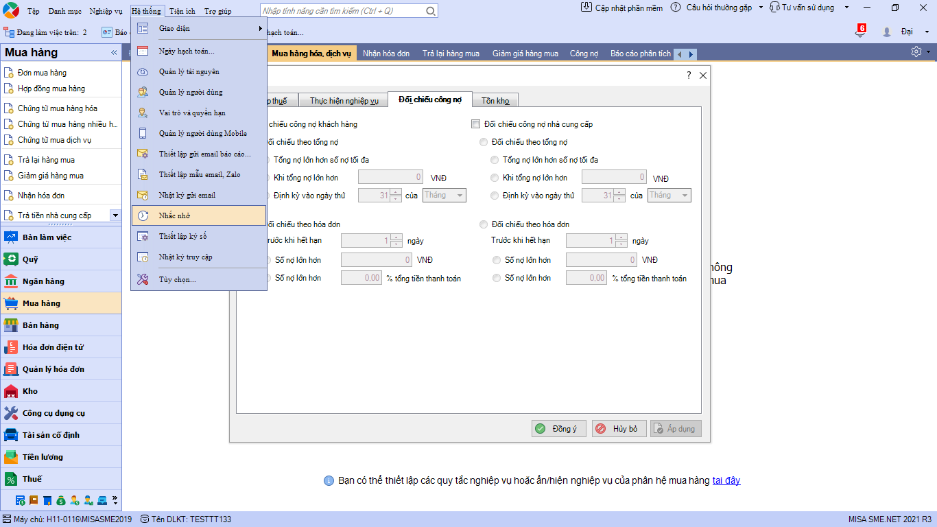Image resolution: width=937 pixels, height=527 pixels.
Task: Open Đơn mua hàng in sidebar
Action: click(43, 73)
